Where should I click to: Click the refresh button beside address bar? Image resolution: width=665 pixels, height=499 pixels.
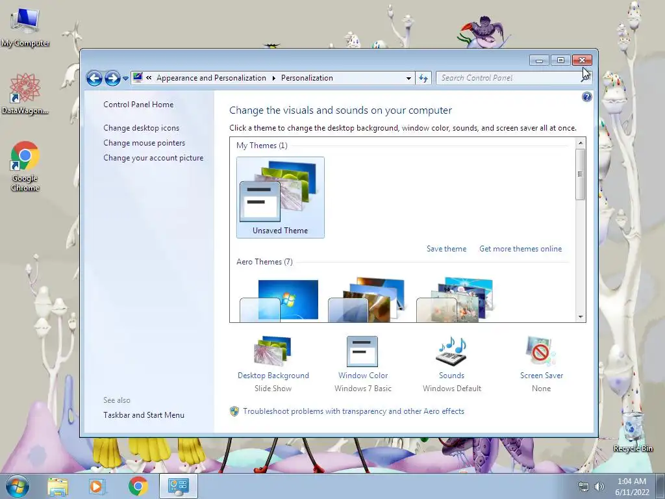click(x=423, y=78)
